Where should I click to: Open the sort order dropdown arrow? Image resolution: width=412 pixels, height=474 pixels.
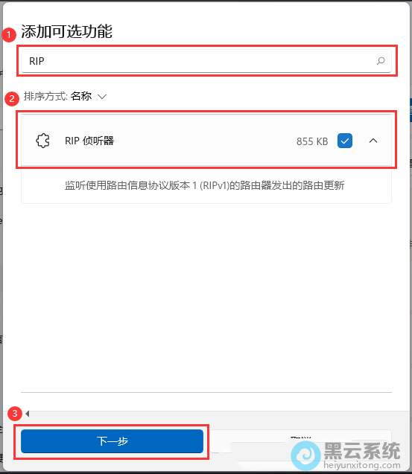coord(102,97)
